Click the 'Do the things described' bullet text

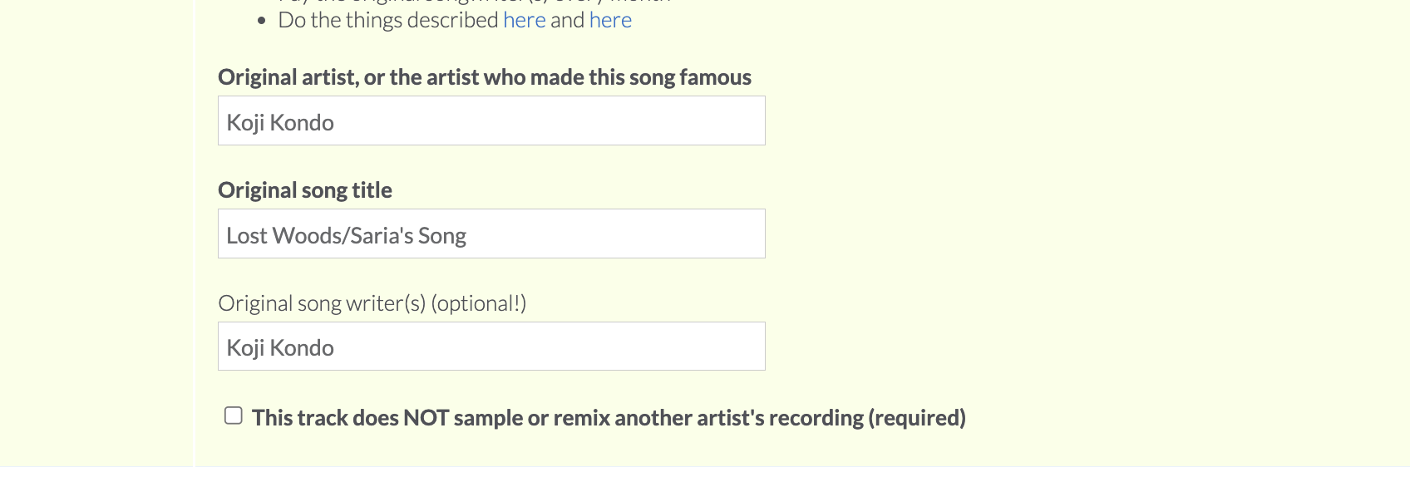pos(388,20)
